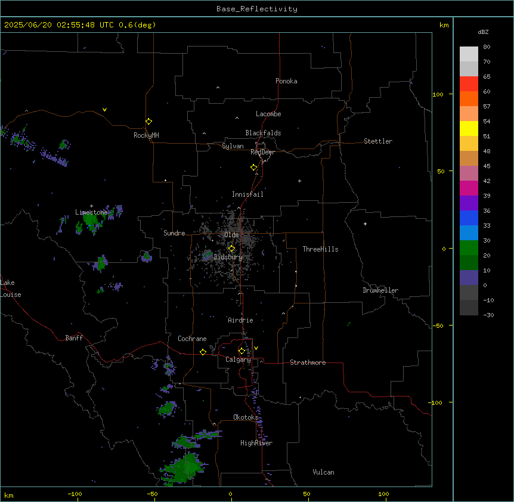Viewport: 514px width, 502px height.
Task: Click the Airdrie city label
Action: pyautogui.click(x=240, y=320)
